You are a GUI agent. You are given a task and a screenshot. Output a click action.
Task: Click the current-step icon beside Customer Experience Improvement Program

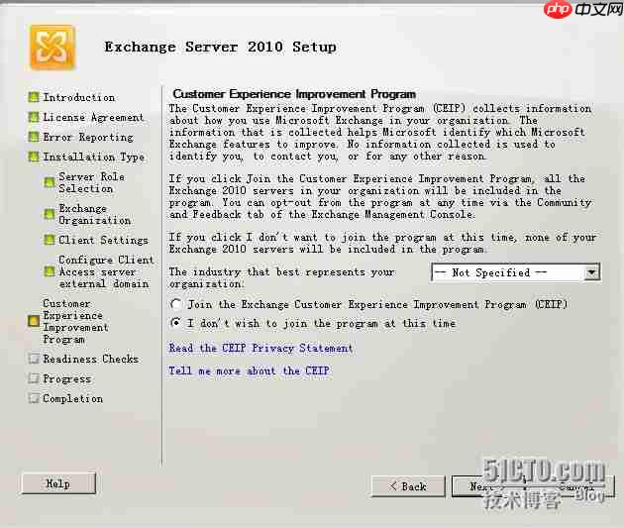coord(34,321)
